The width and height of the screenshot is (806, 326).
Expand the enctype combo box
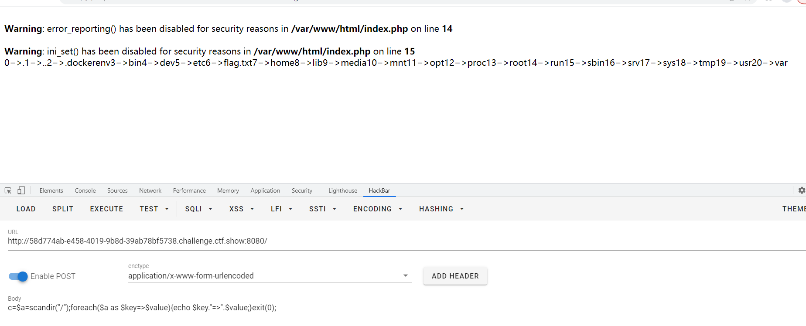(x=270, y=276)
